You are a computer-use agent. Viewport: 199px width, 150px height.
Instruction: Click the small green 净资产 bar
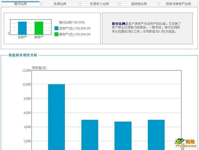point(39,28)
